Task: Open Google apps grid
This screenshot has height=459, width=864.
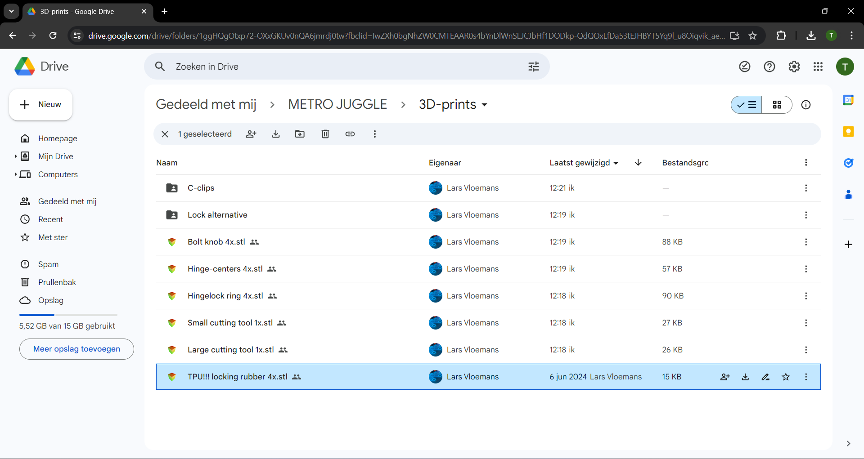Action: pos(818,67)
